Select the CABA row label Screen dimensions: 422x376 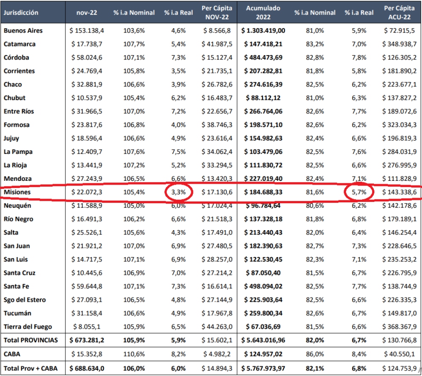coord(12,354)
